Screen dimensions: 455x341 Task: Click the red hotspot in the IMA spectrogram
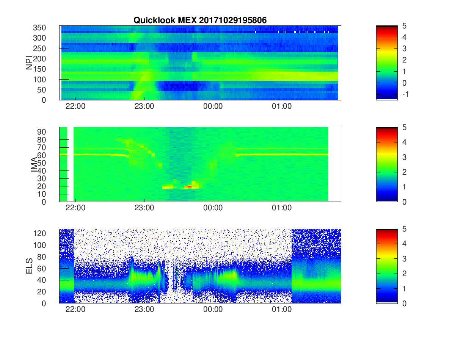[188, 186]
